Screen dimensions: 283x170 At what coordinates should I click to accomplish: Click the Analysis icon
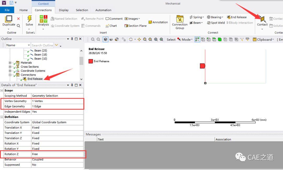(43, 19)
